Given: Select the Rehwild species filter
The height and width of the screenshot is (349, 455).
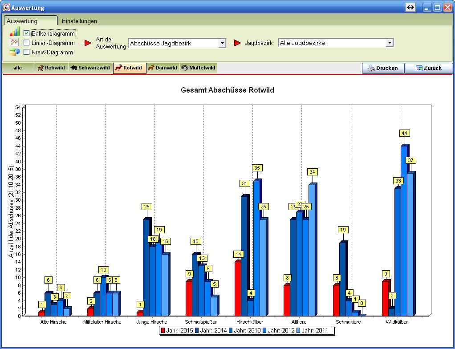Looking at the screenshot, I should pyautogui.click(x=52, y=68).
